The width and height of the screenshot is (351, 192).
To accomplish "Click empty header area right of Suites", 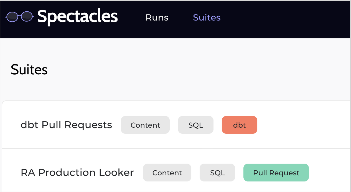I will point(286,18).
